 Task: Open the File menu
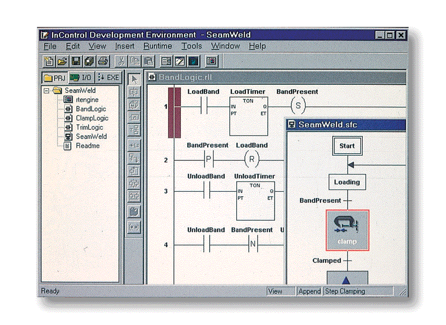tap(50, 46)
